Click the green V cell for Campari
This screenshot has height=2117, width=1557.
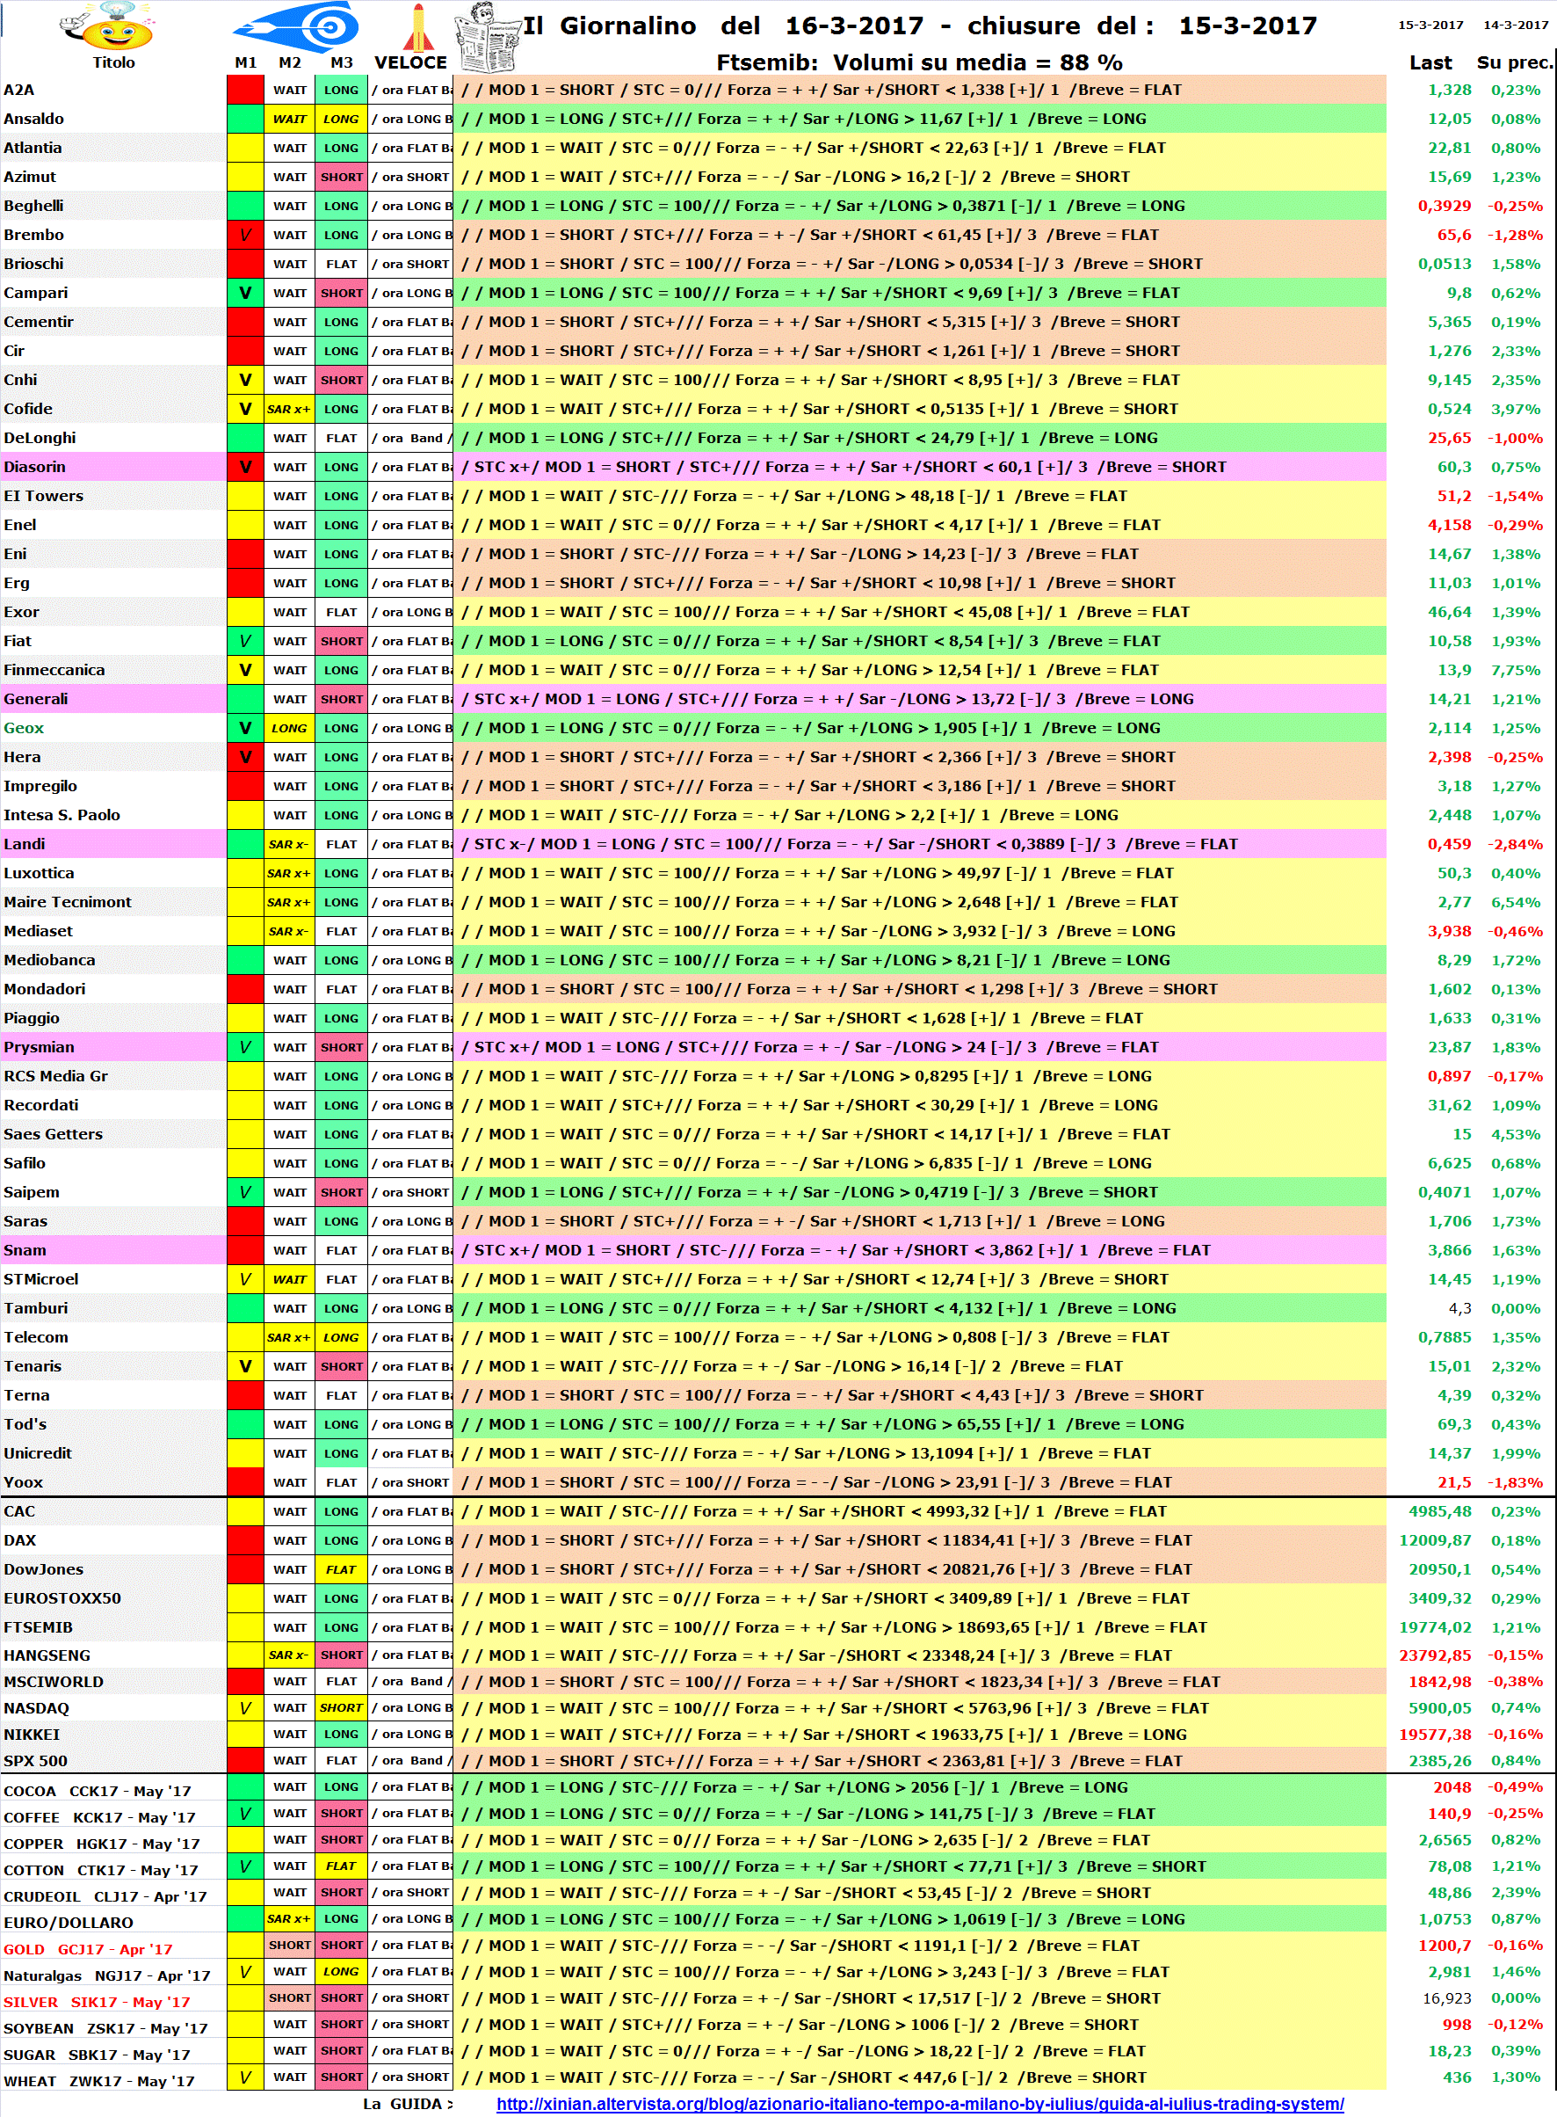245,293
